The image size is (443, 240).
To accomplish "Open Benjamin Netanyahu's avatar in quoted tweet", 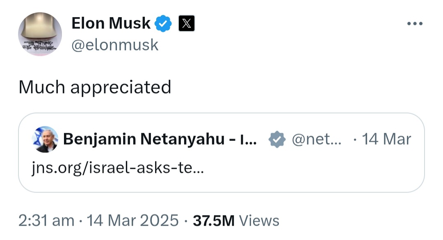I will [45, 139].
